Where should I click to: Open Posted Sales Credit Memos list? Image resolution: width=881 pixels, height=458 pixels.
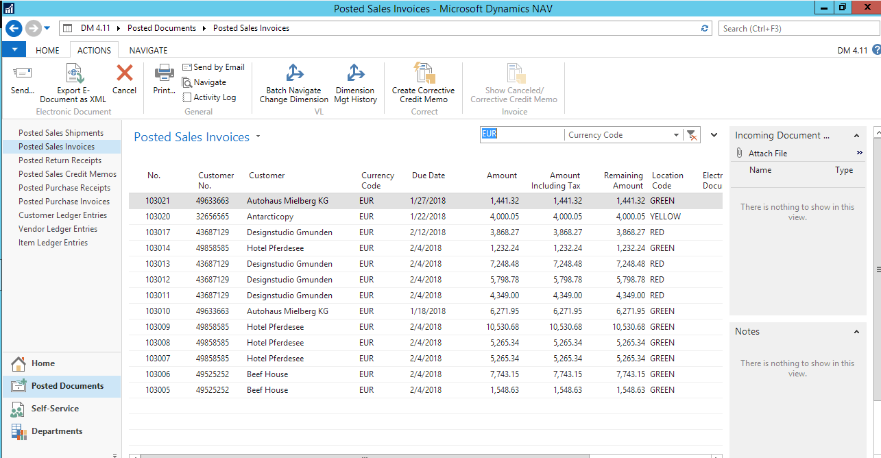67,174
